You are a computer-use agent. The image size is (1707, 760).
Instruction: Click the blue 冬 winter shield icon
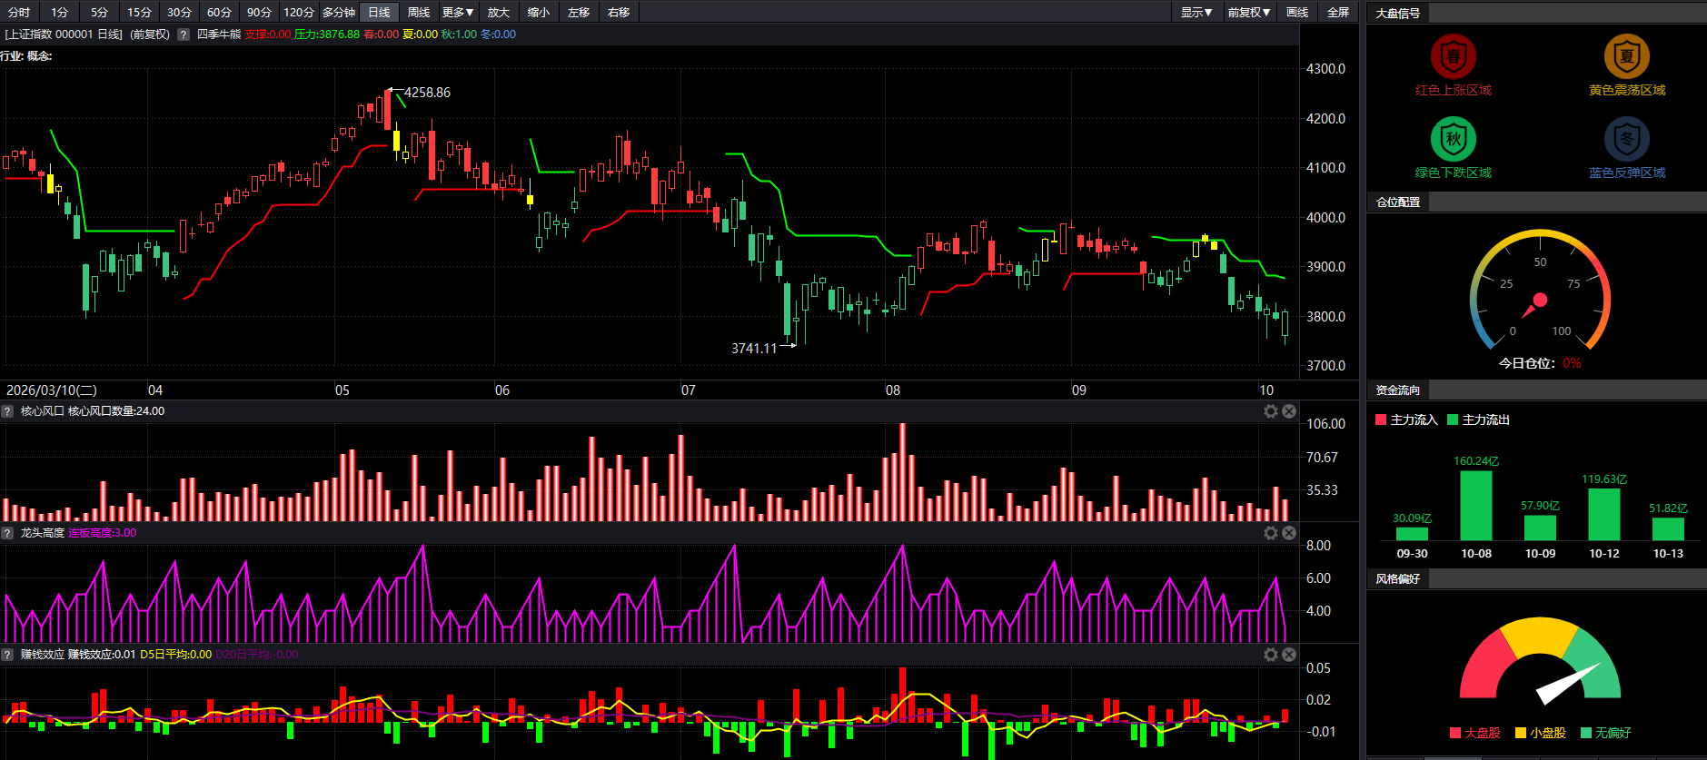point(1626,139)
